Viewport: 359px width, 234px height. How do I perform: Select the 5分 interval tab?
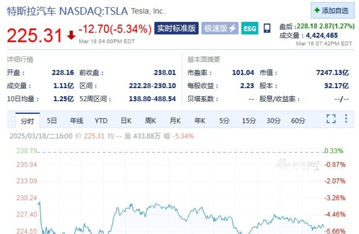tap(224, 120)
